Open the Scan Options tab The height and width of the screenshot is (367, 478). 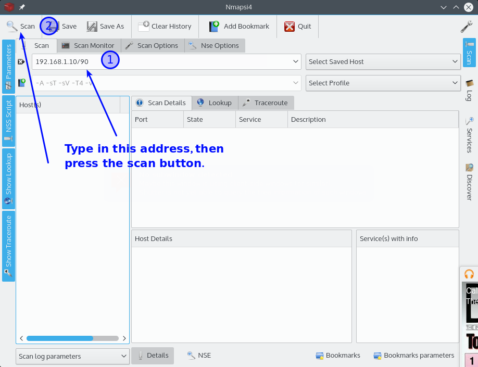coord(153,46)
